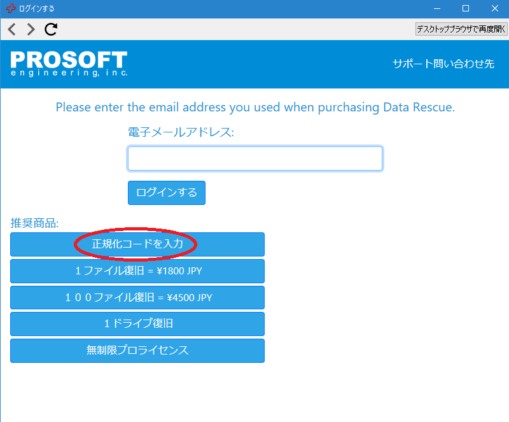Open the サポート問い合わせ先 link
Screen dimensions: 509x422
coord(443,64)
